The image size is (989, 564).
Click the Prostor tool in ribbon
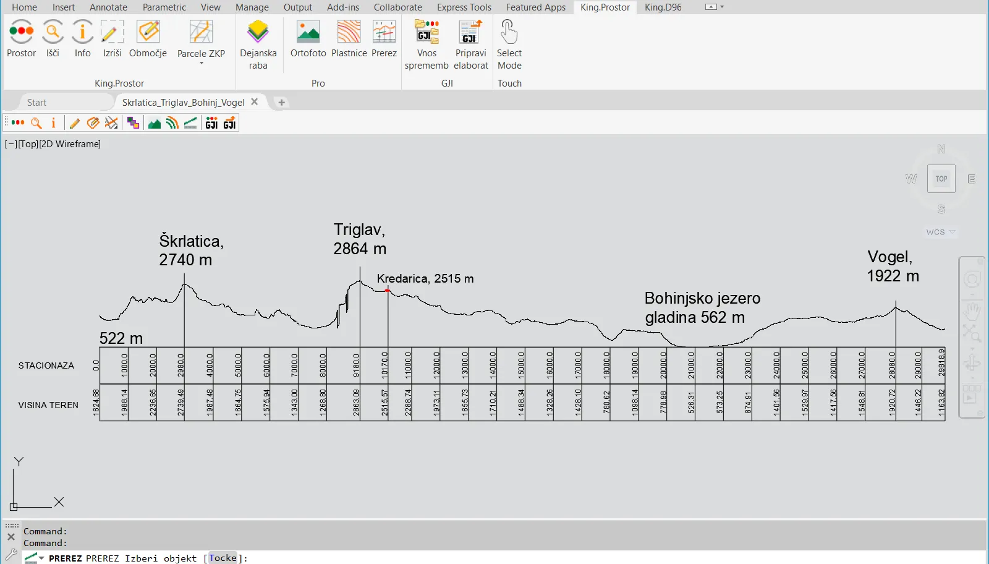[22, 38]
